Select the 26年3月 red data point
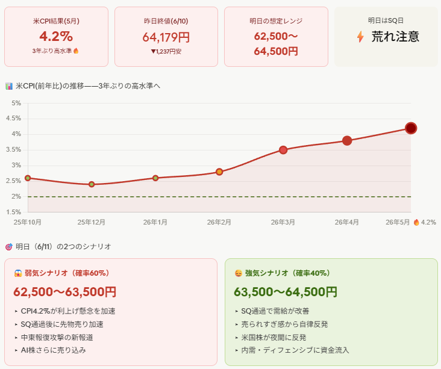Image resolution: width=441 pixels, height=369 pixels. 283,150
